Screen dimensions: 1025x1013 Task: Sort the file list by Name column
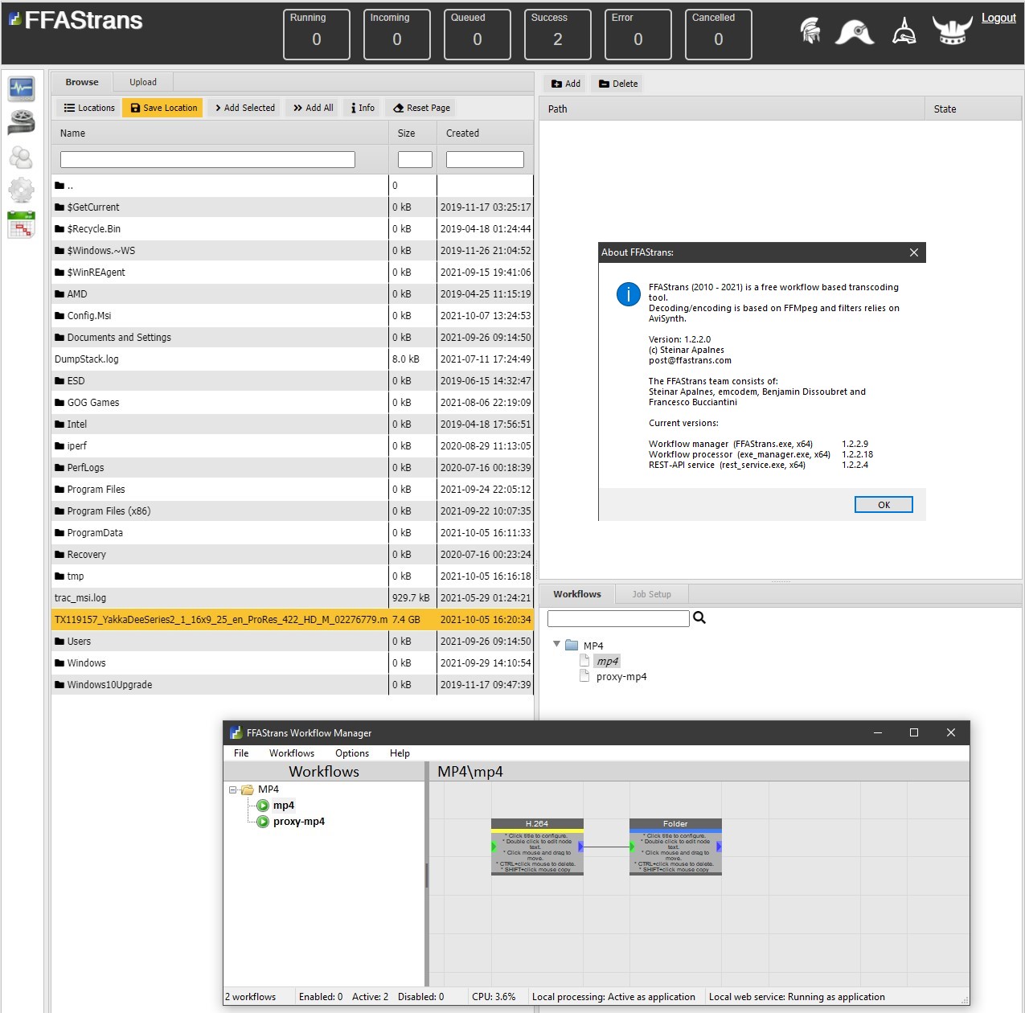point(219,133)
